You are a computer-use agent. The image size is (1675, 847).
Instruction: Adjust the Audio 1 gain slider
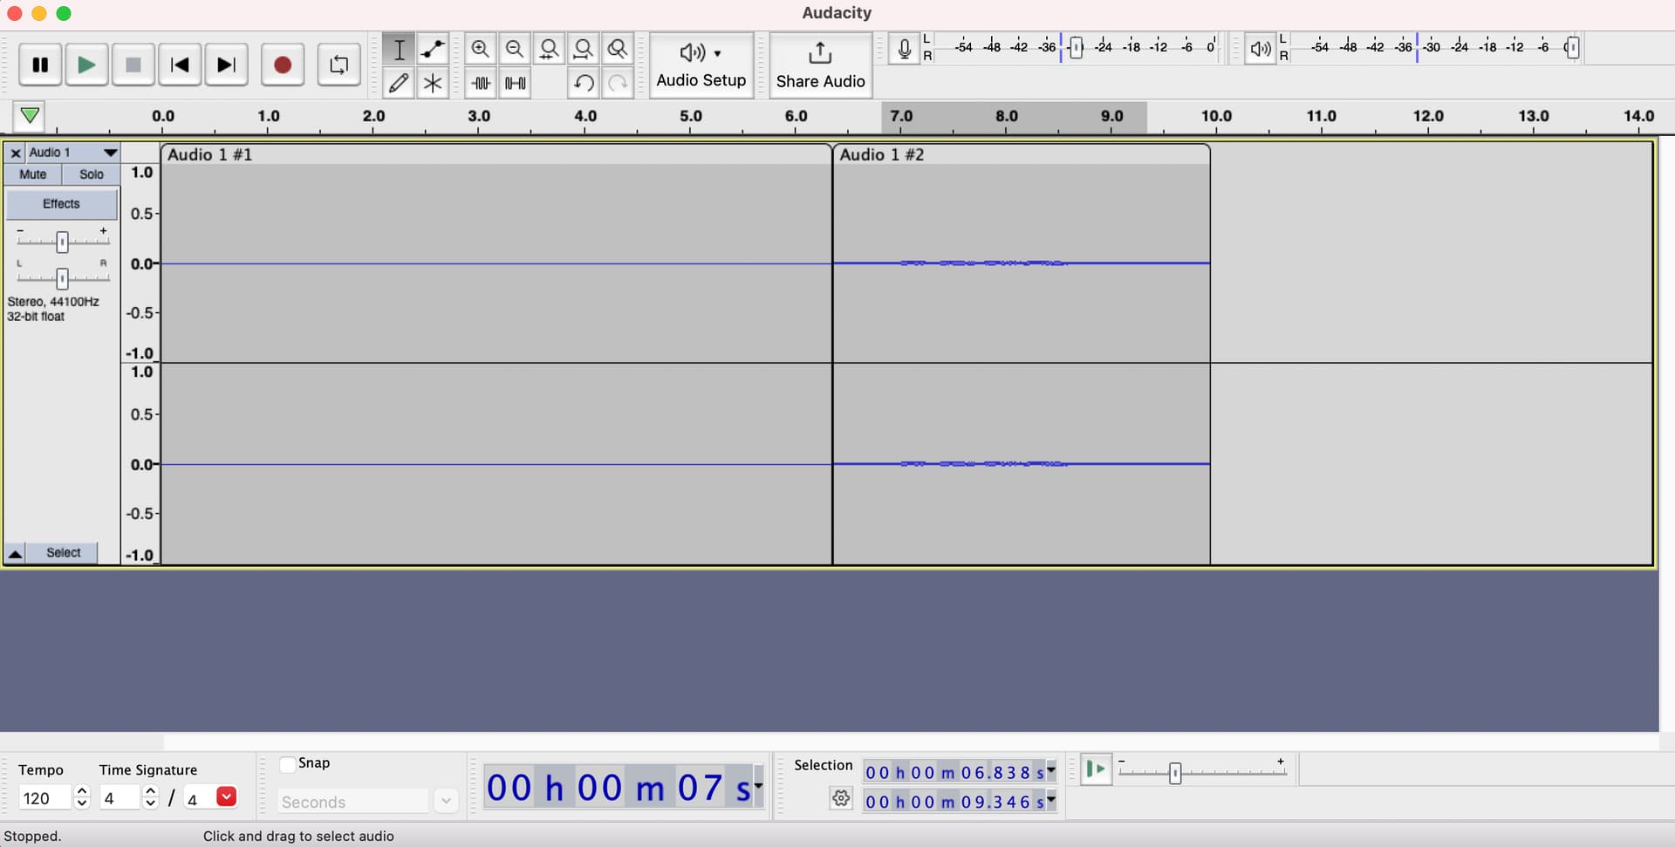[x=62, y=242]
